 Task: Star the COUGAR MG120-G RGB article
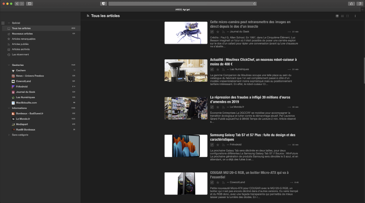point(218,182)
